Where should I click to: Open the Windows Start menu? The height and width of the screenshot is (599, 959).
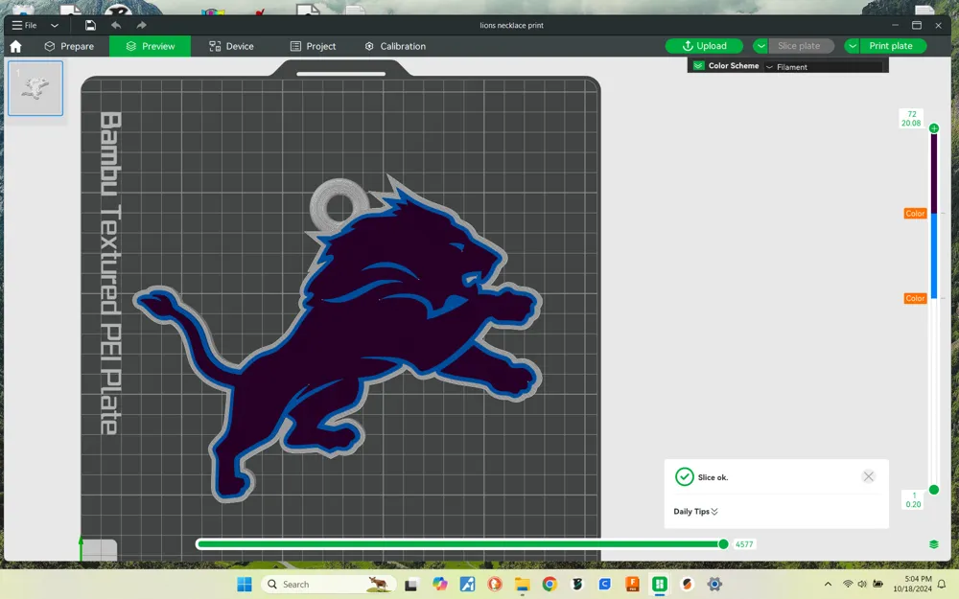click(x=245, y=585)
